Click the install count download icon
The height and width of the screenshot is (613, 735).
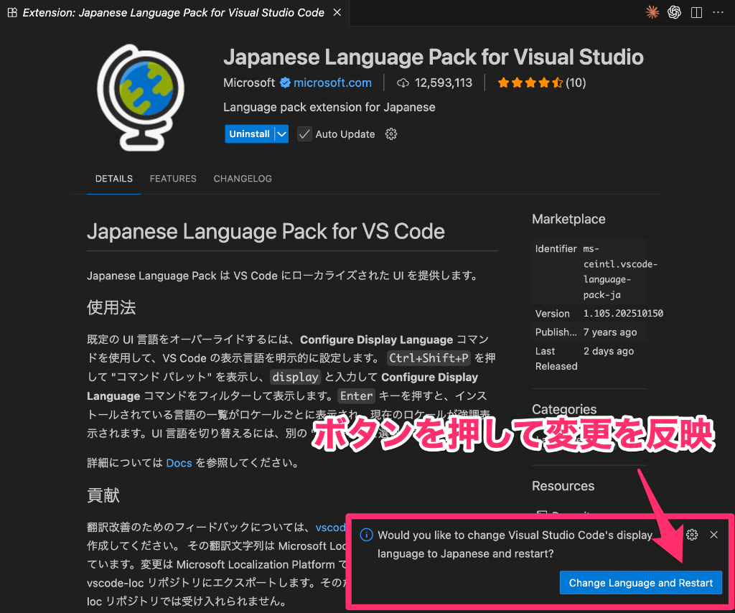click(403, 83)
